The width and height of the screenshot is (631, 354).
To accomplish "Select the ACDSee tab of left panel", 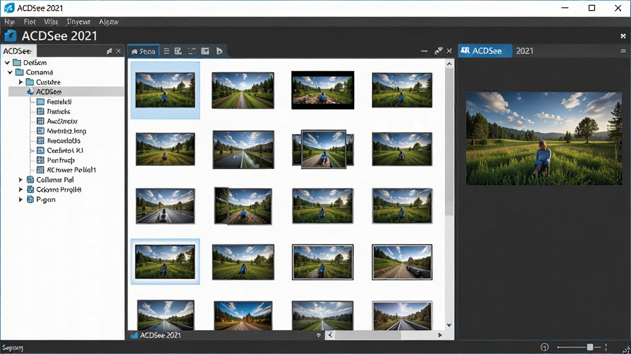I will [18, 51].
